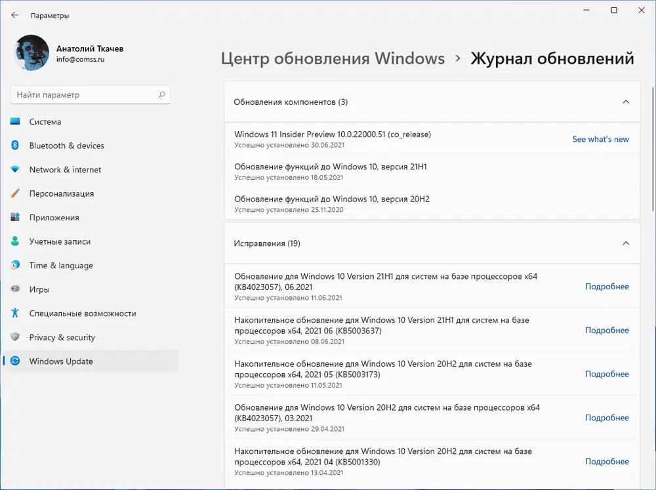Maximize the Параметры window

click(614, 10)
